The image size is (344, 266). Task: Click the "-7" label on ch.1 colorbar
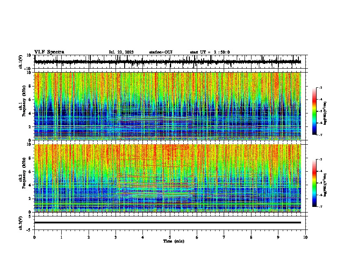[320, 135]
